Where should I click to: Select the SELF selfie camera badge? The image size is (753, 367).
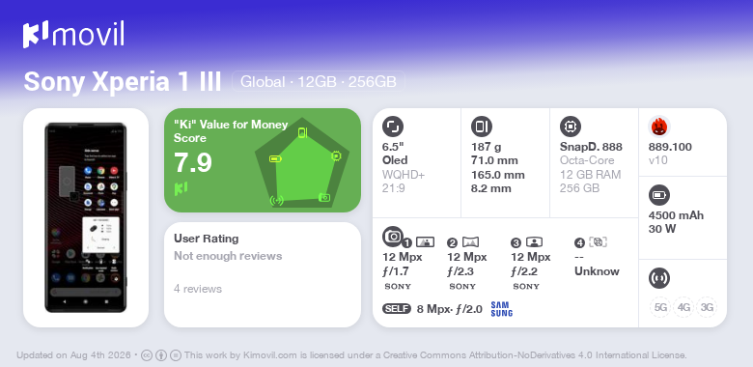pos(397,308)
